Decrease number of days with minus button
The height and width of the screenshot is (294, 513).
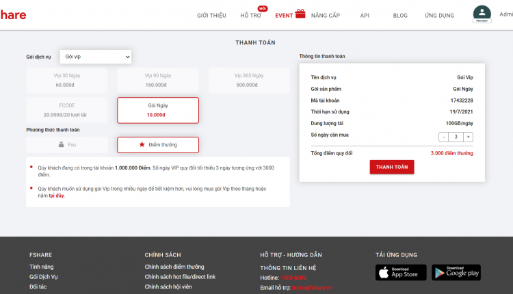[444, 137]
